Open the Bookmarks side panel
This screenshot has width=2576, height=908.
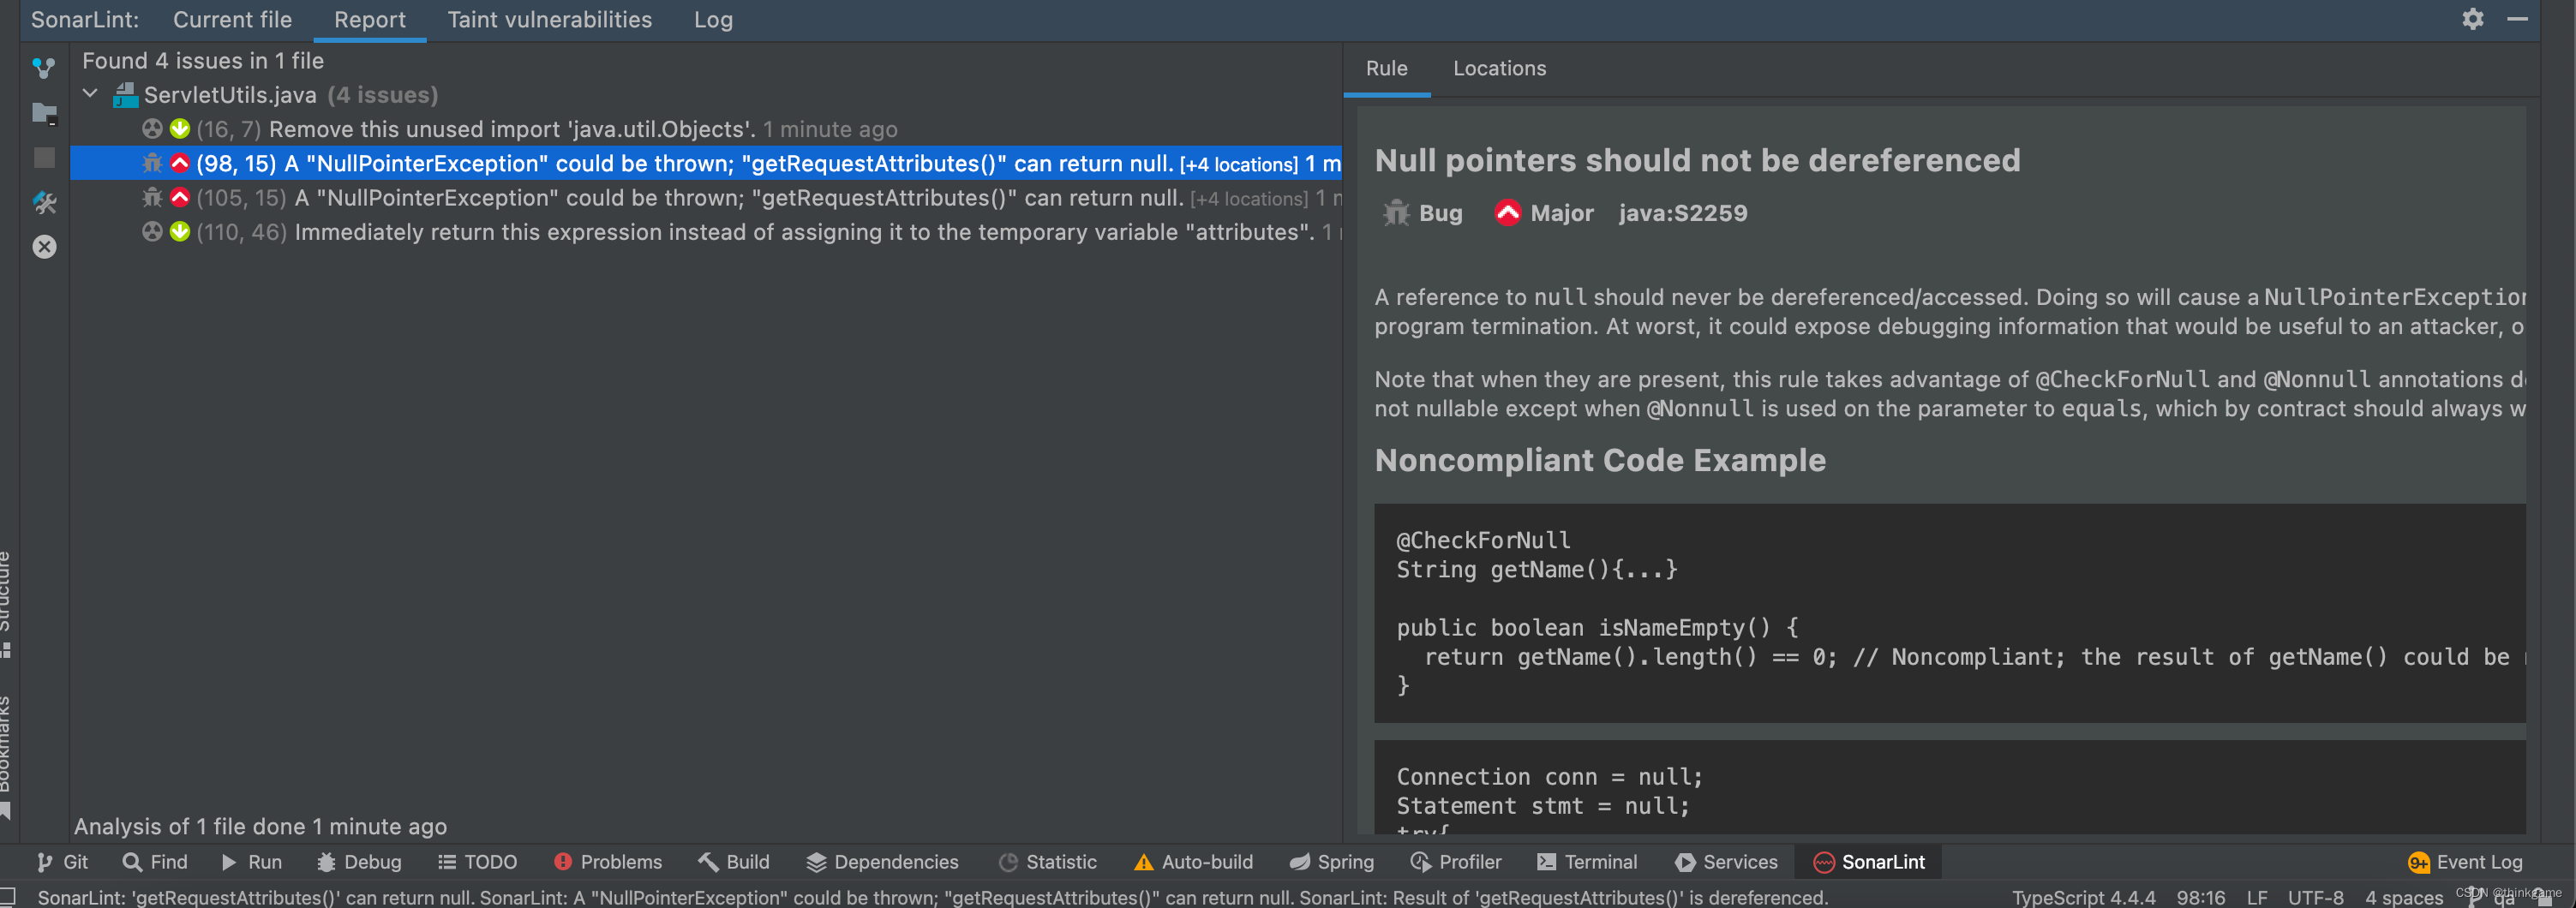coord(7,757)
